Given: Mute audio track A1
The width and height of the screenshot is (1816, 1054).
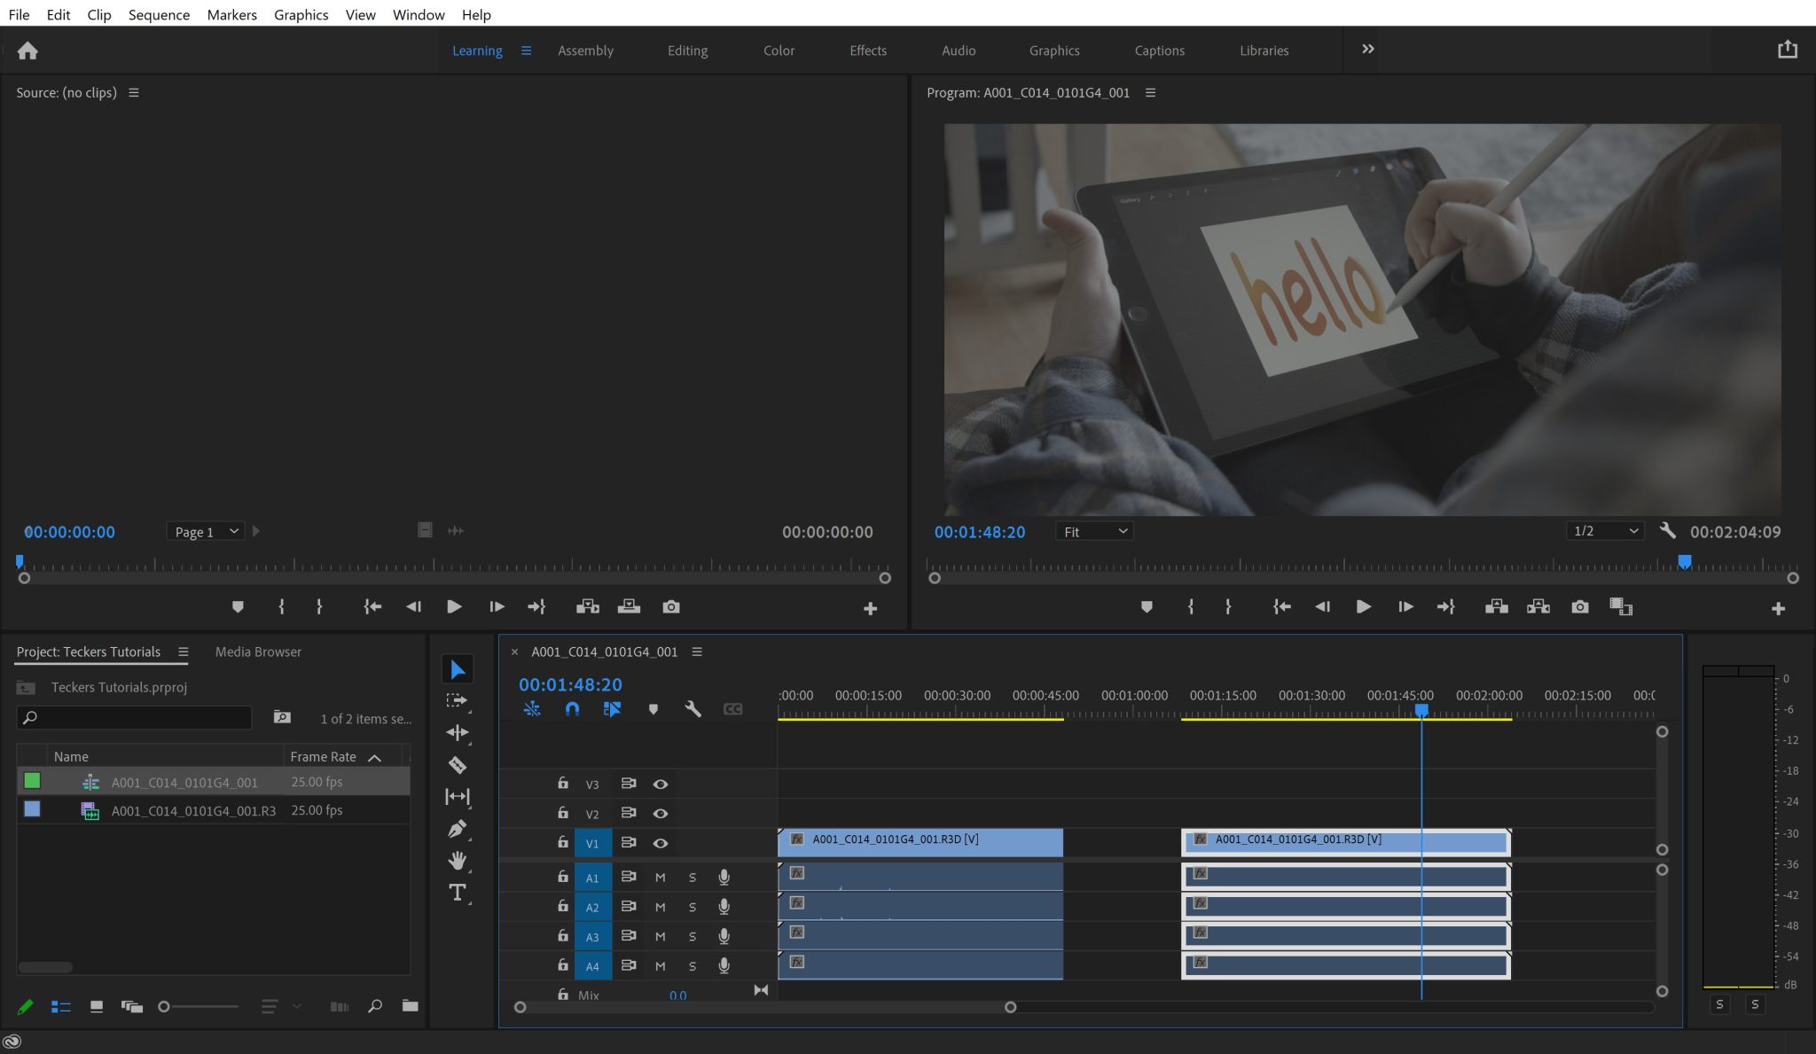Looking at the screenshot, I should tap(660, 877).
